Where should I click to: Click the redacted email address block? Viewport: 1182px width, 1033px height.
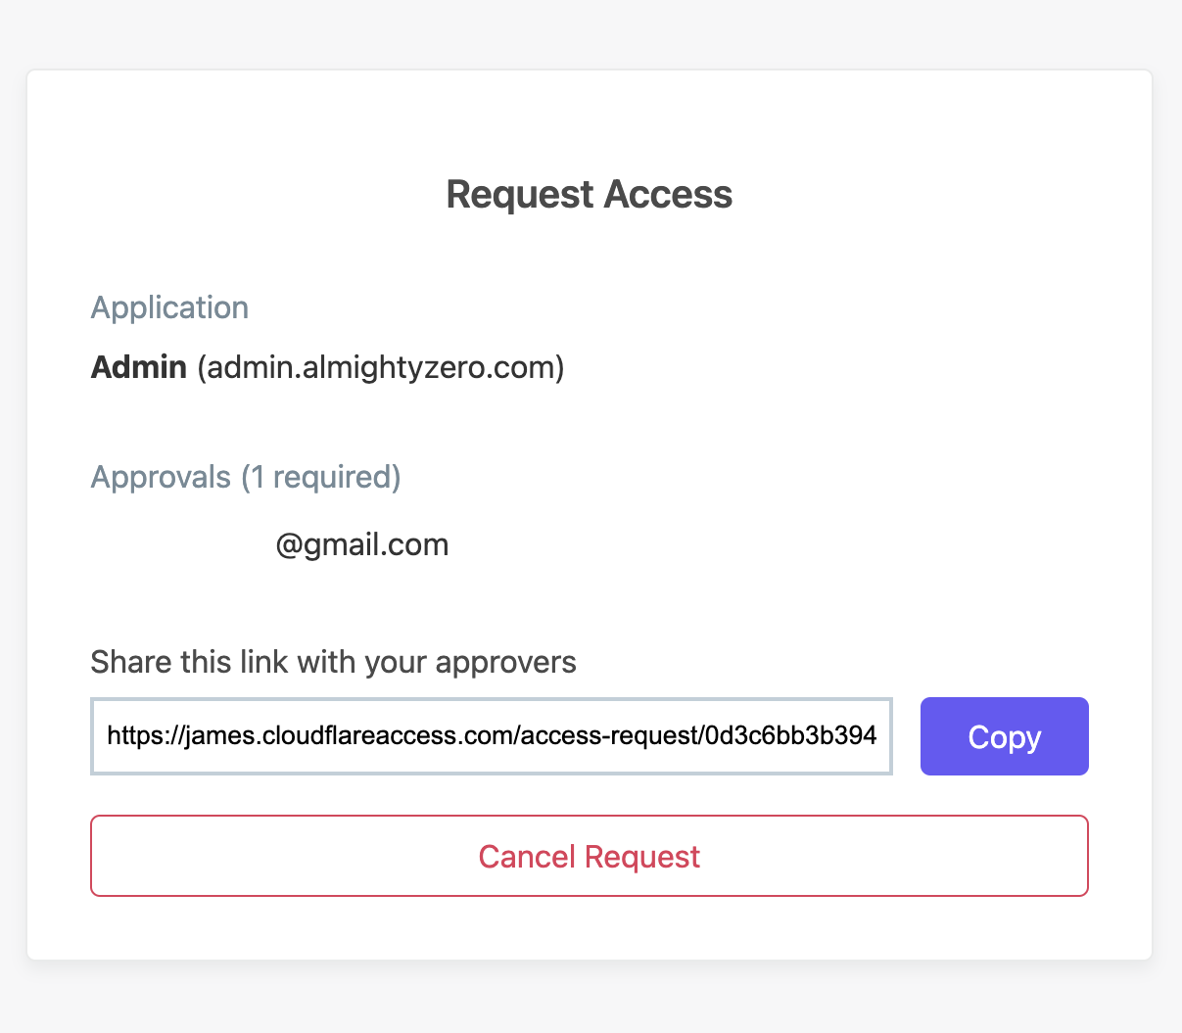tap(175, 545)
